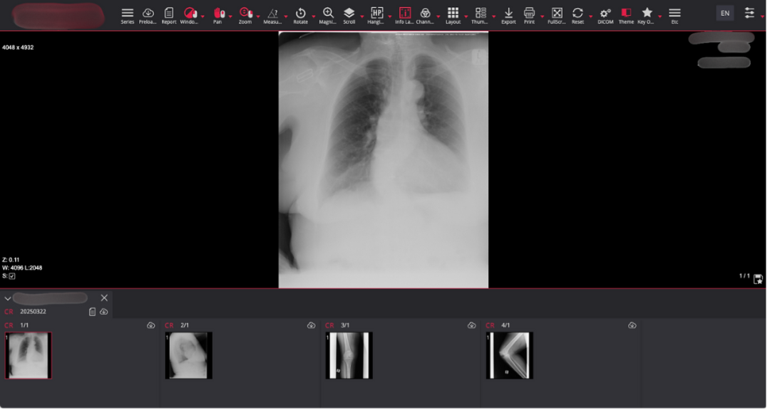Click the Export download icon
Screen dimensions: 770x410
click(x=508, y=13)
